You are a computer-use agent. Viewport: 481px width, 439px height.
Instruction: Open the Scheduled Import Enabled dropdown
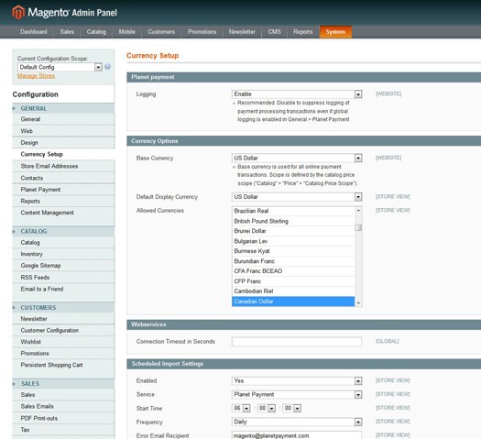(x=297, y=380)
